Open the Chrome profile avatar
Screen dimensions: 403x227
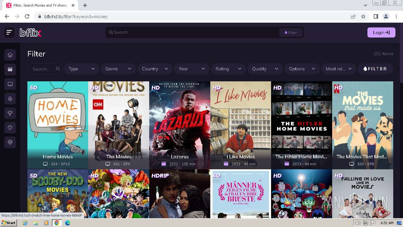point(386,16)
